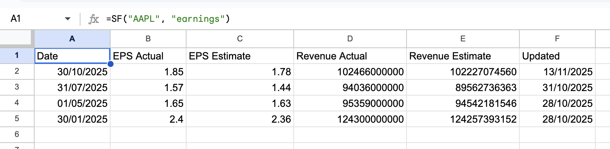This screenshot has width=610, height=149.
Task: Select row 3 header
Action: coord(17,87)
